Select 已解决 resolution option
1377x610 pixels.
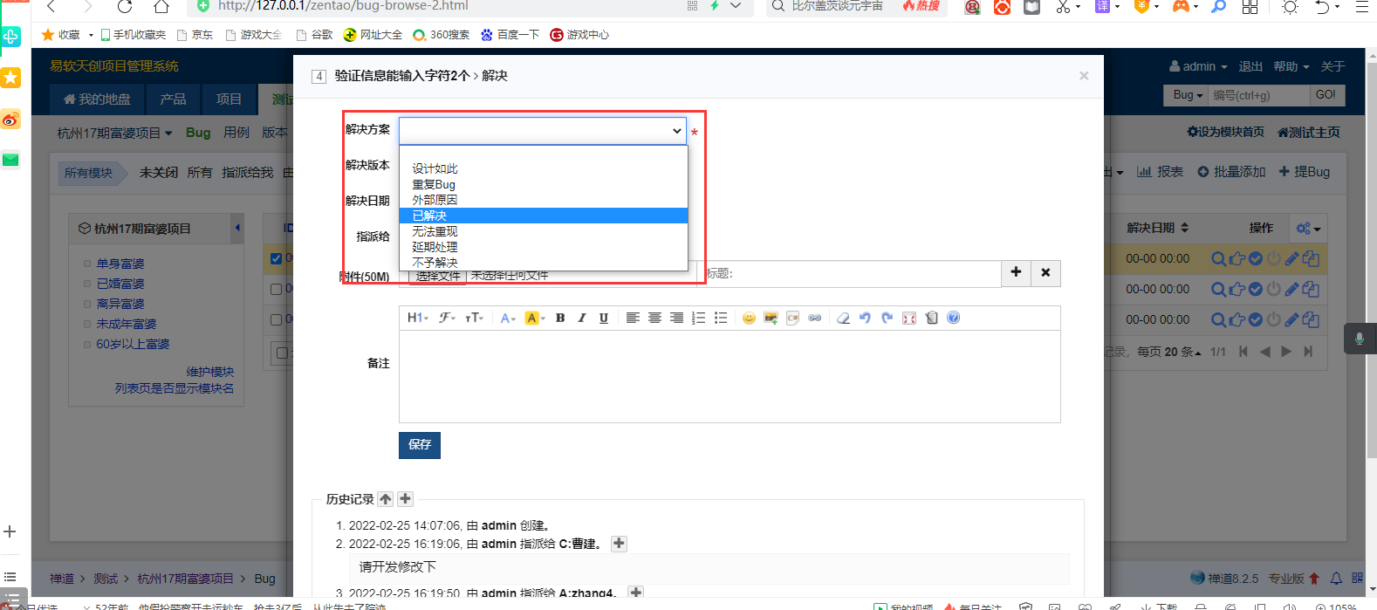[x=544, y=216]
